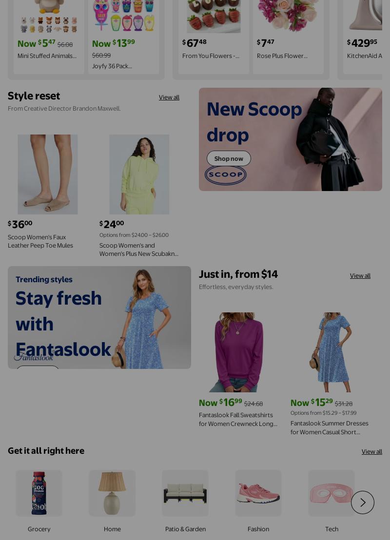This screenshot has height=540, width=390.
Task: Open the Grocery category icon
Action: pos(39,493)
